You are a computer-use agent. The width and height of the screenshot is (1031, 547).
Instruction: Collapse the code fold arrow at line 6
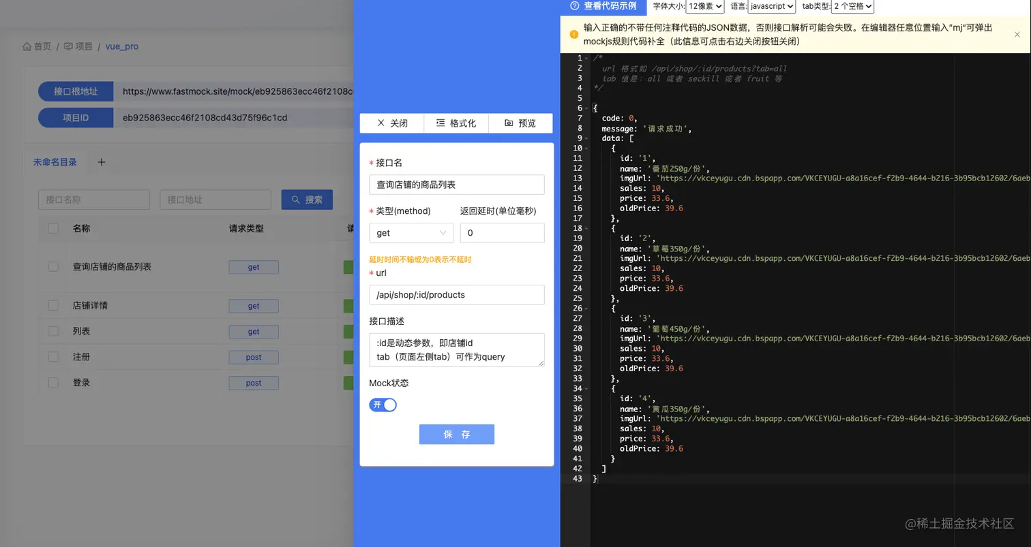(586, 108)
